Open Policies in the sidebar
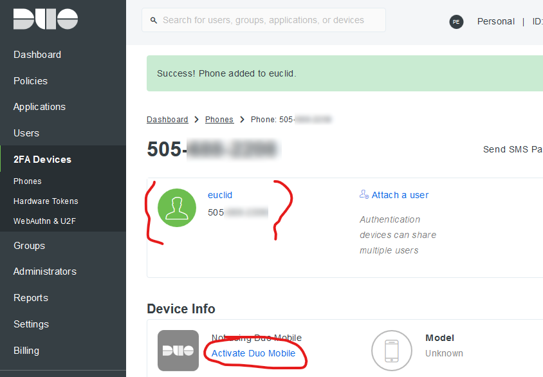The width and height of the screenshot is (543, 377). tap(30, 80)
